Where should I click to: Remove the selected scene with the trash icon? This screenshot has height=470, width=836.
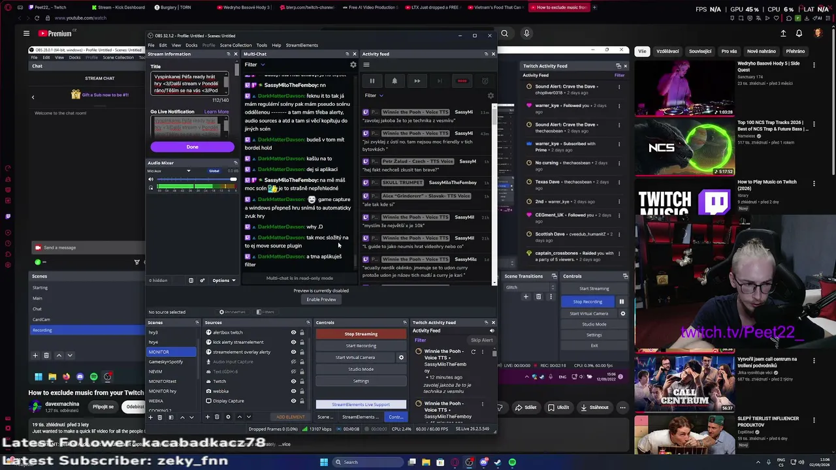pos(161,417)
